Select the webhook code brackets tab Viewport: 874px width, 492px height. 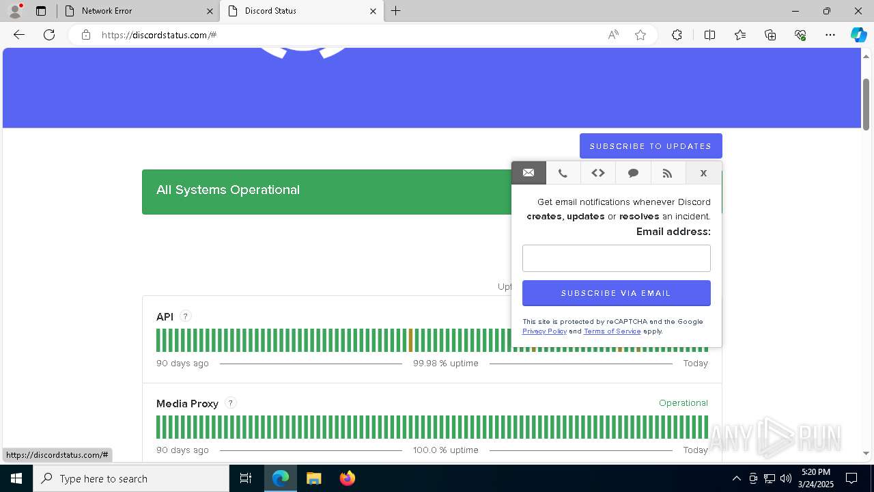[x=598, y=173]
